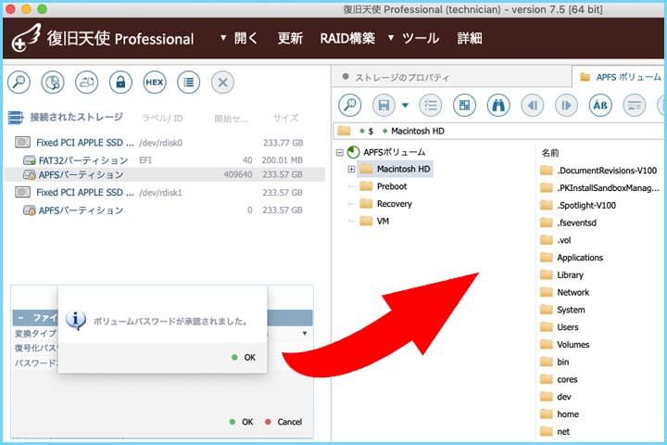Click OK in the decryption settings dialog
The width and height of the screenshot is (667, 445).
tap(242, 422)
